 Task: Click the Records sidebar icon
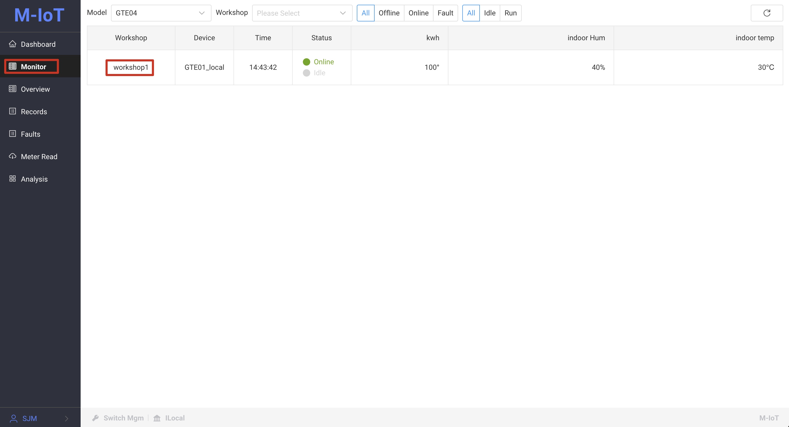[x=13, y=111]
